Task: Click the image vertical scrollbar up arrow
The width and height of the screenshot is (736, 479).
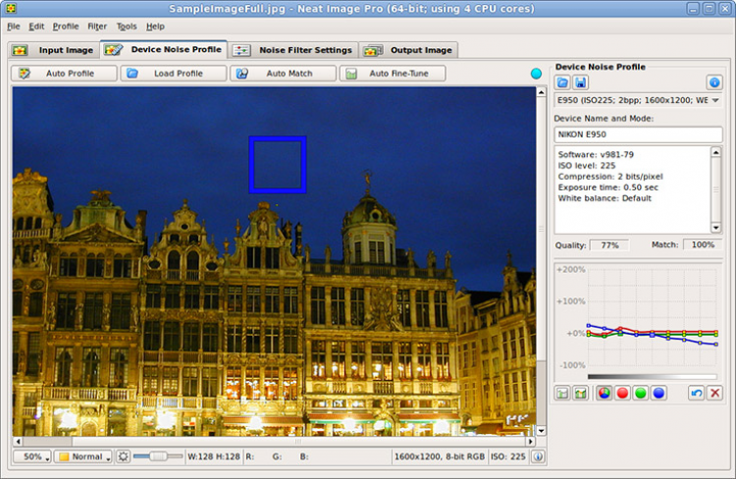Action: pos(541,92)
